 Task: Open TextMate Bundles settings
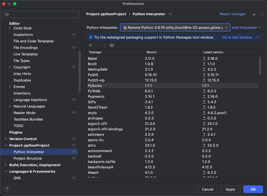[x=28, y=119]
